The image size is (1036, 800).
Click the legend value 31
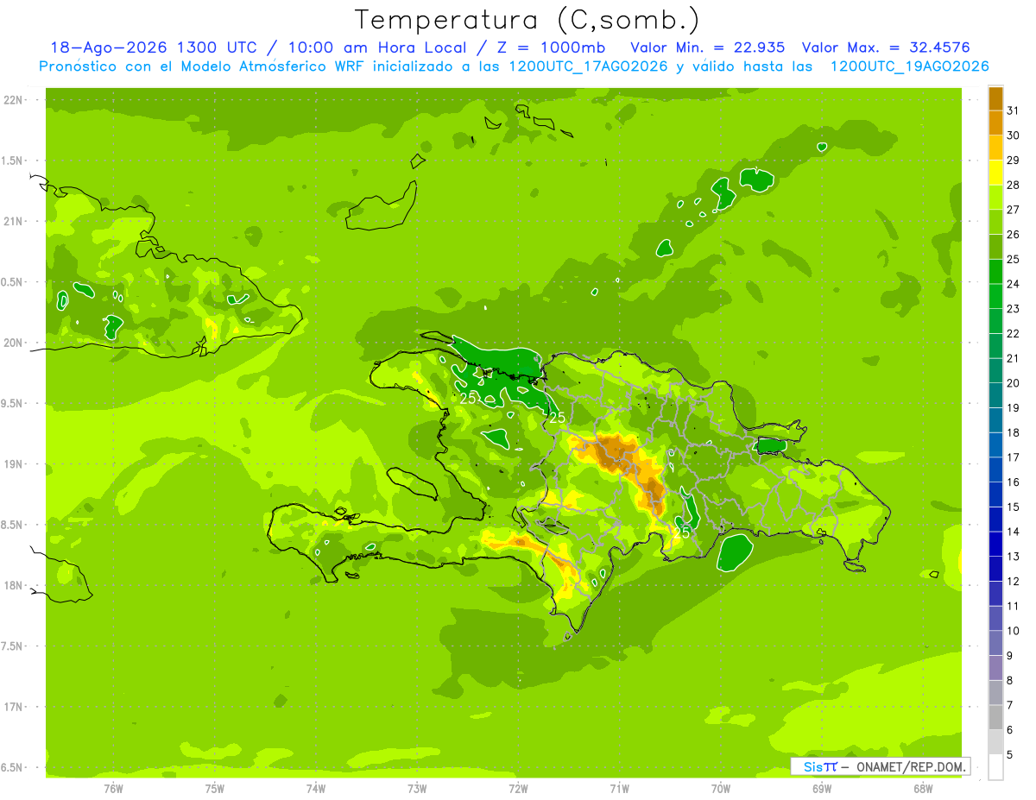(1014, 110)
